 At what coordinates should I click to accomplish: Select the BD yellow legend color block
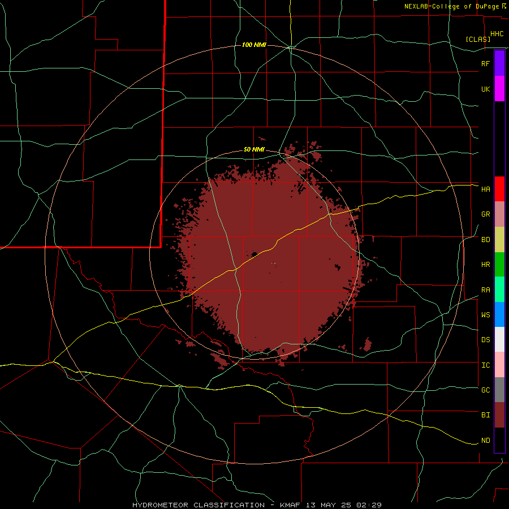coord(499,240)
